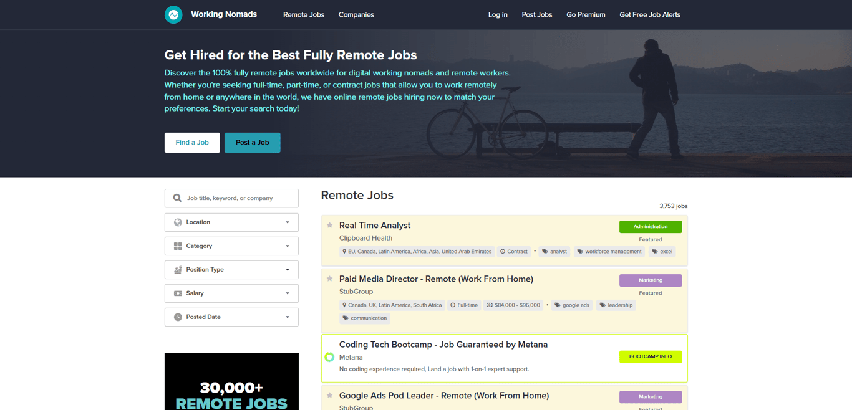The image size is (852, 410).
Task: Select the Full-time position tag
Action: [x=464, y=305]
